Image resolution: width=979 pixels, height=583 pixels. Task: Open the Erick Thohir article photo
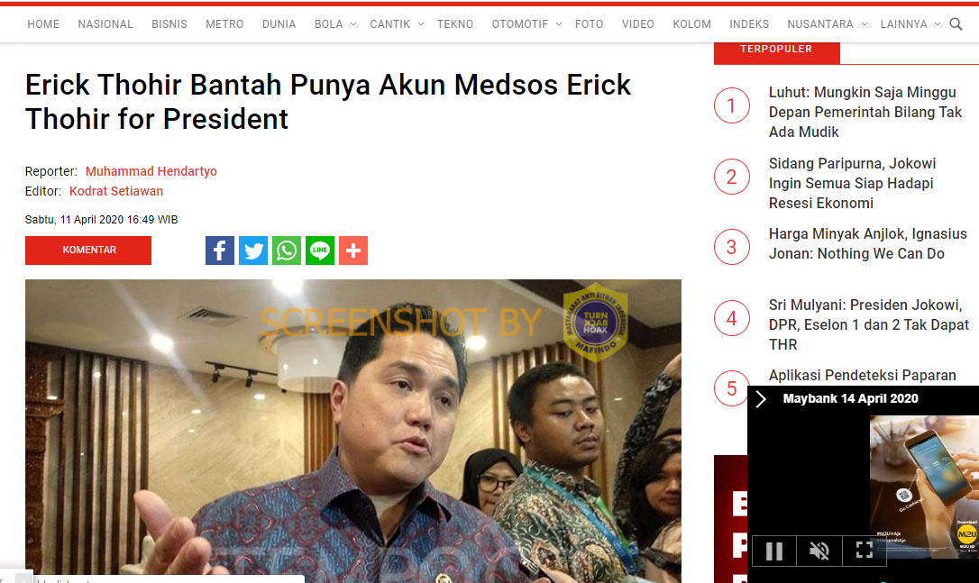click(352, 431)
